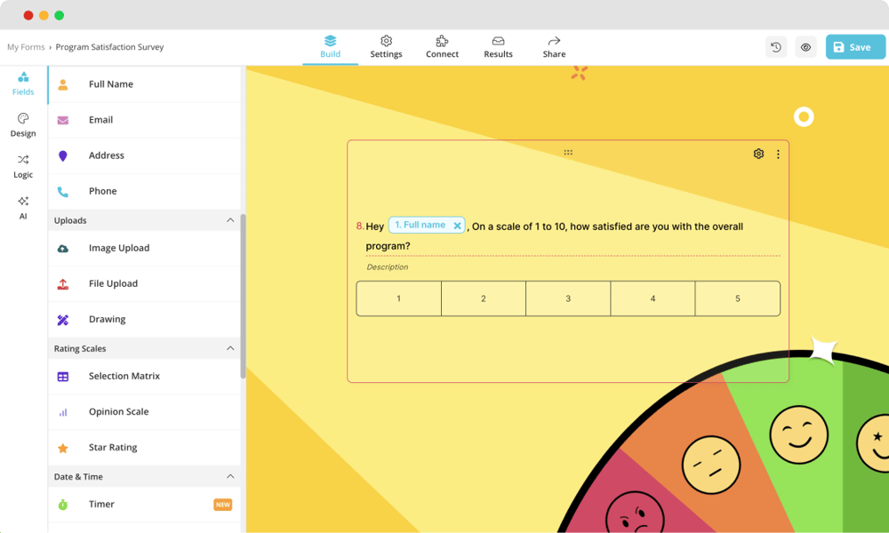Screen dimensions: 889x533
Task: Click the question Description field
Action: point(388,267)
